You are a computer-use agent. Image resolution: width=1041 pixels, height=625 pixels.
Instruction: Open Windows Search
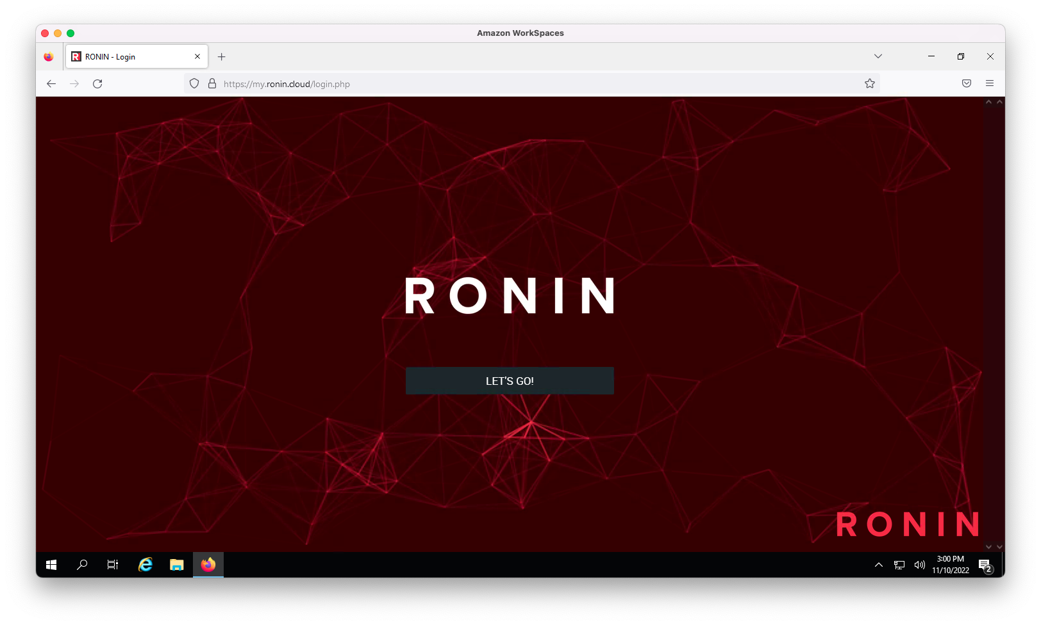(x=82, y=565)
